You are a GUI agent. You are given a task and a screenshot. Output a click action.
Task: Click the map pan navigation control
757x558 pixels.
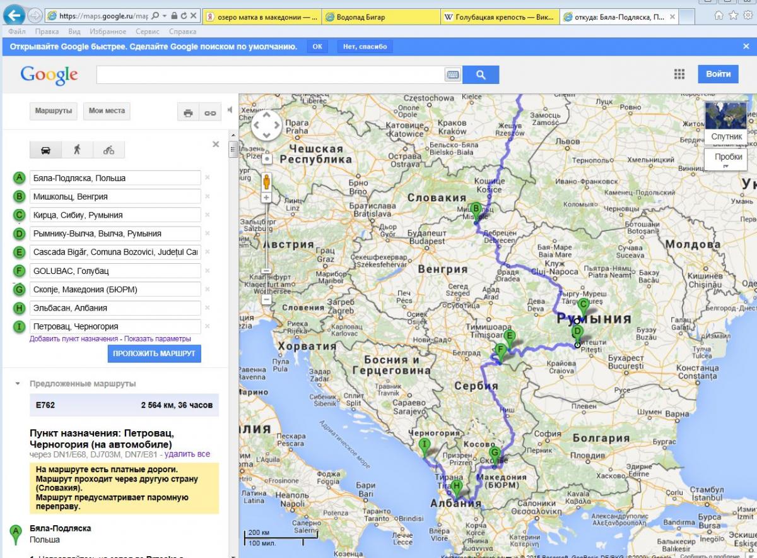(x=266, y=125)
